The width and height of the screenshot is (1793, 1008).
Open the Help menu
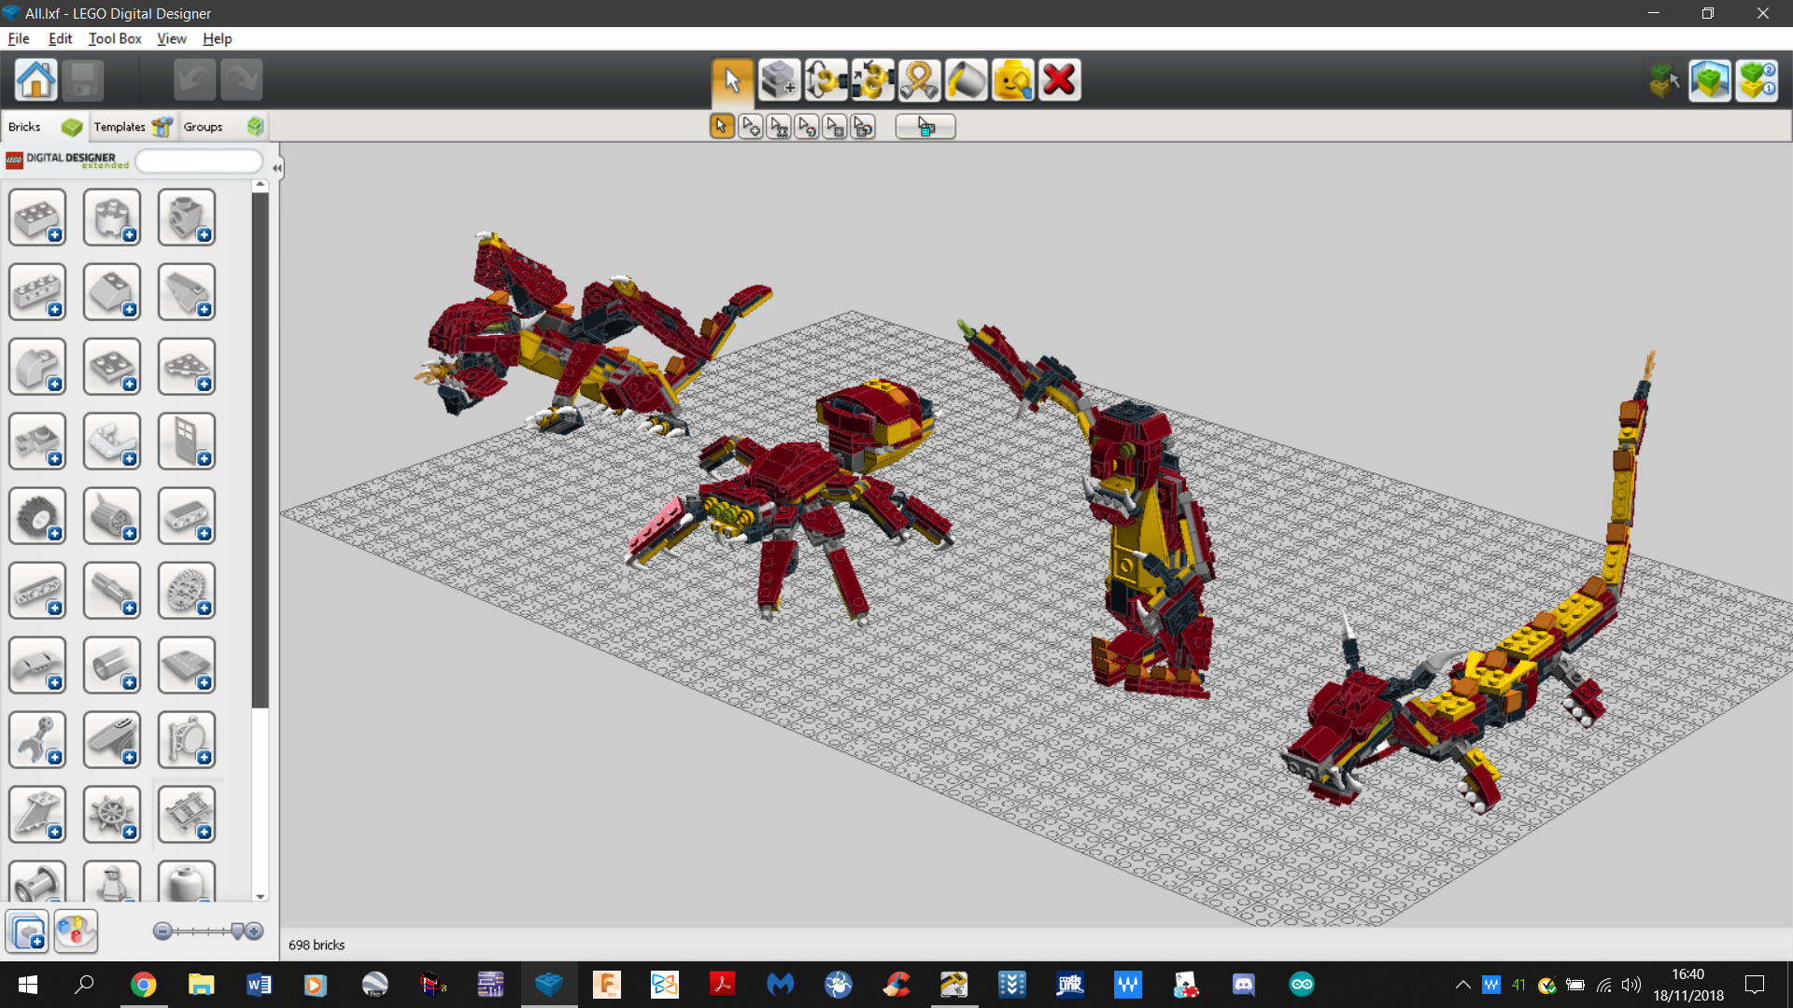pos(217,38)
